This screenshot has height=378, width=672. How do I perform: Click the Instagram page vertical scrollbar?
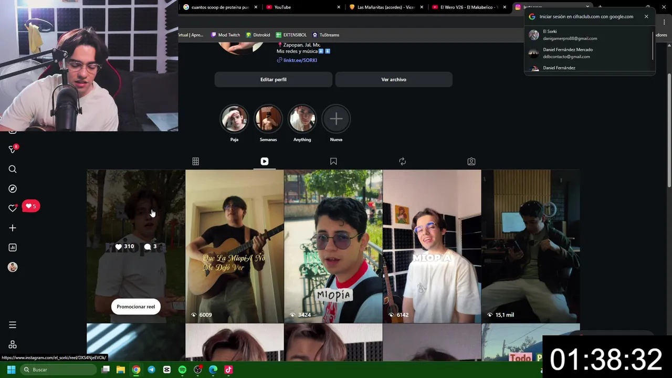point(669,131)
